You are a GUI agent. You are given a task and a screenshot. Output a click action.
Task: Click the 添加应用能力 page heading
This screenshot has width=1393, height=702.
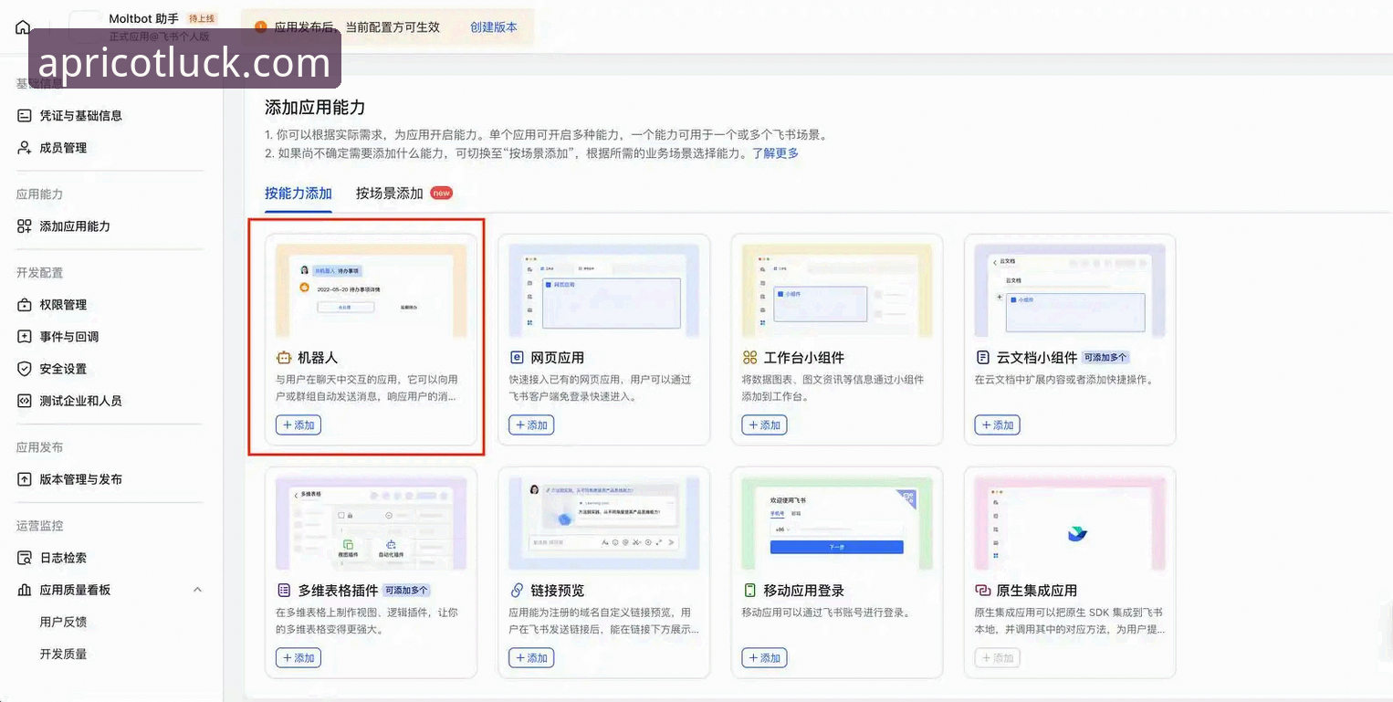pyautogui.click(x=315, y=108)
